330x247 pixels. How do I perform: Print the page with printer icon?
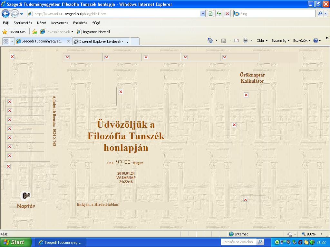(245, 41)
